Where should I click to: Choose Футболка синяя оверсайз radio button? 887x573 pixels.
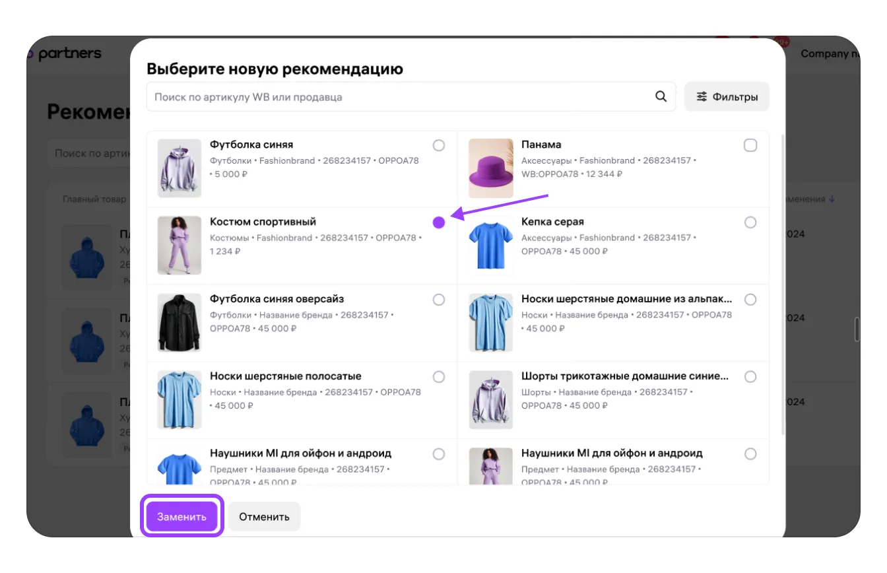point(439,300)
